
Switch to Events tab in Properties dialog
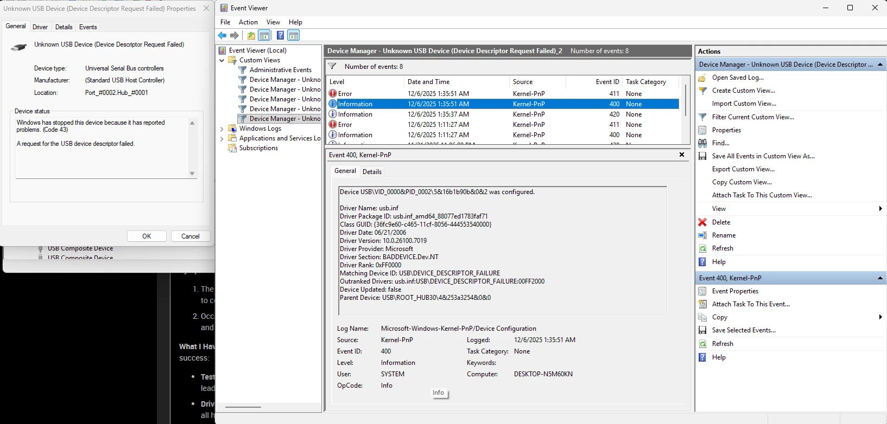pos(88,27)
